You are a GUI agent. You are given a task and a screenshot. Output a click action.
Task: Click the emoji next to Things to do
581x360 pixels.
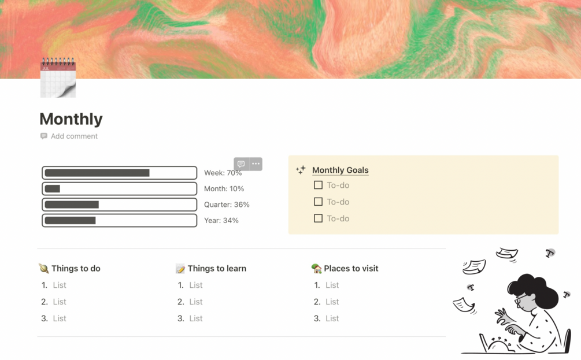[x=43, y=268]
